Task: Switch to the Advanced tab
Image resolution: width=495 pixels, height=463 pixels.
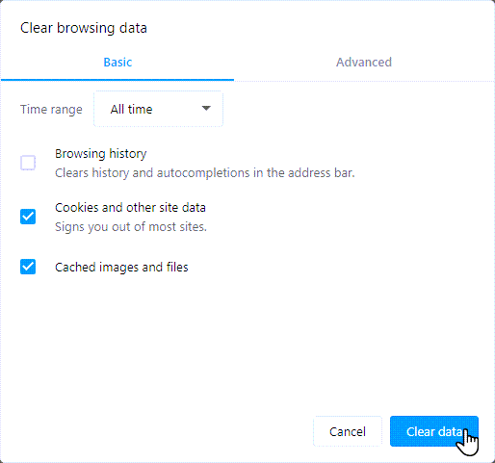Action: pos(364,63)
